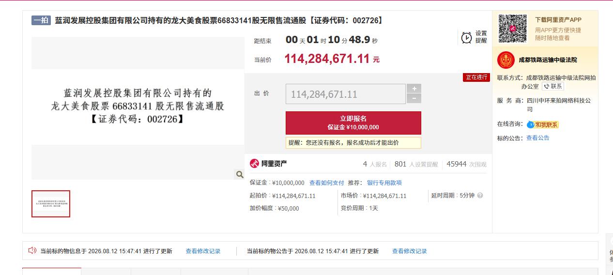Click the 正在进行 status tag
Image resolution: width=613 pixels, height=275 pixels.
pyautogui.click(x=476, y=77)
